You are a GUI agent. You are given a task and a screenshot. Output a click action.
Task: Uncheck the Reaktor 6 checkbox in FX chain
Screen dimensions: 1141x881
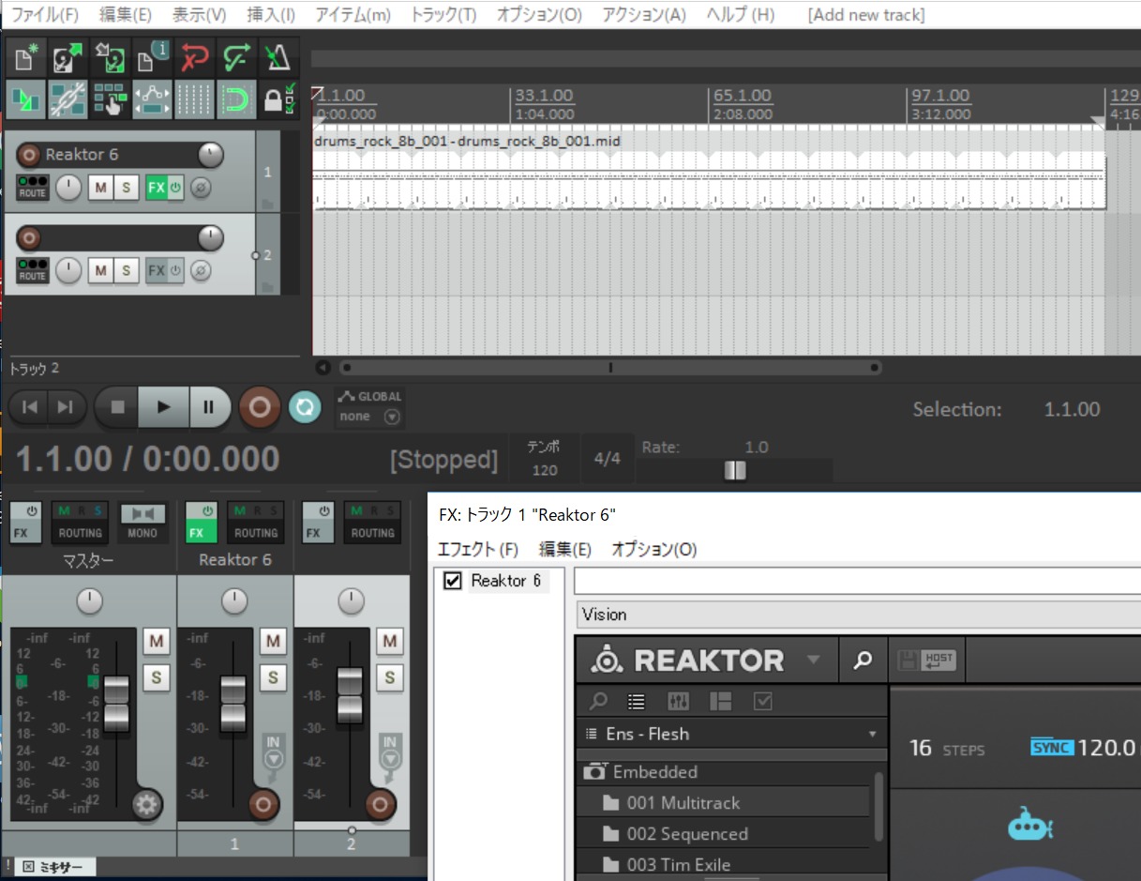click(453, 581)
